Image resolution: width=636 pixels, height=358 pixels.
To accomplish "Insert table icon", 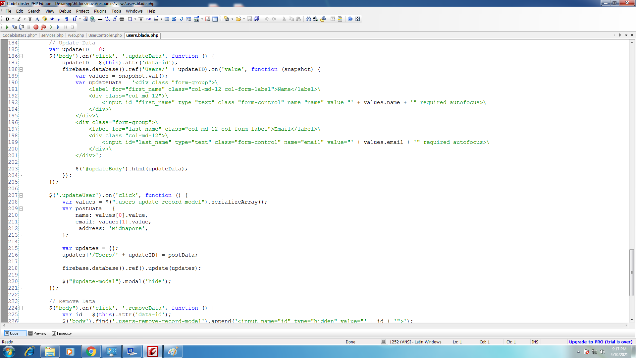I will [x=167, y=19].
